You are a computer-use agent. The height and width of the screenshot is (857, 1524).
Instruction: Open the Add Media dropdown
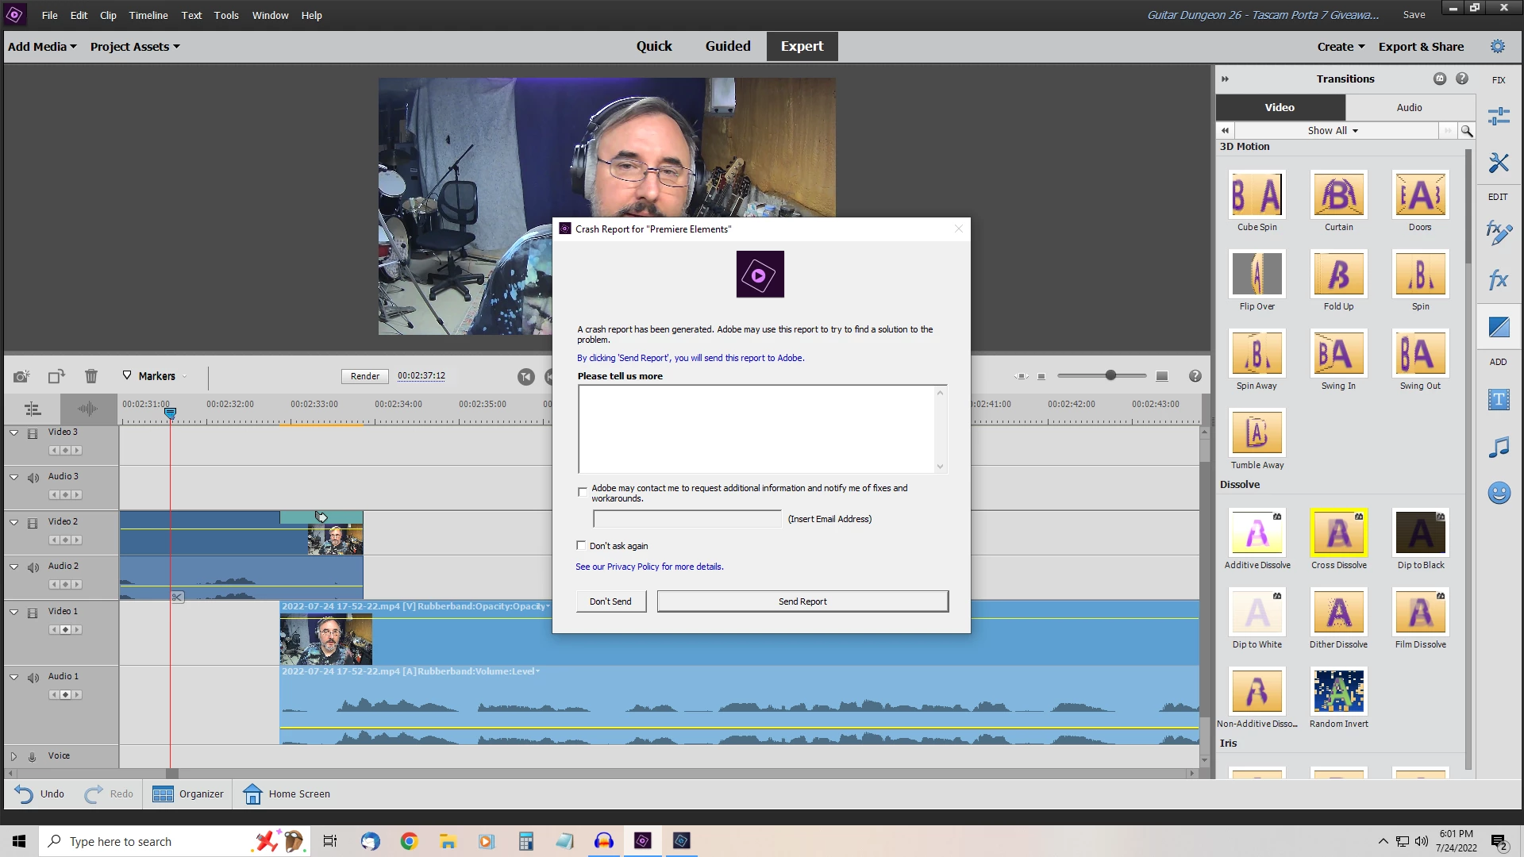[42, 47]
